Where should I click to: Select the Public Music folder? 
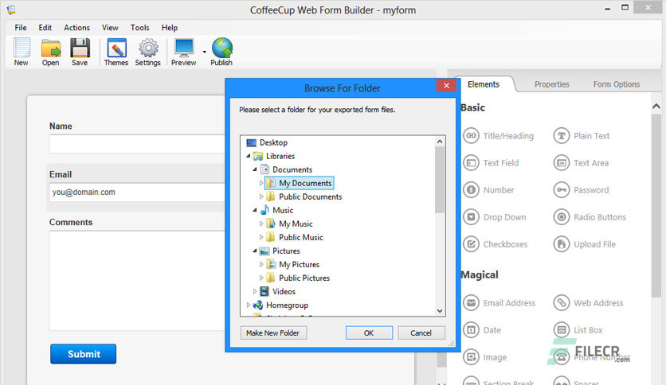(x=300, y=237)
